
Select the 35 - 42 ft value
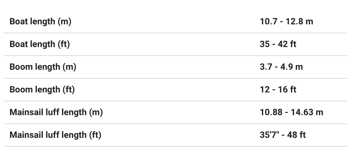coord(278,44)
